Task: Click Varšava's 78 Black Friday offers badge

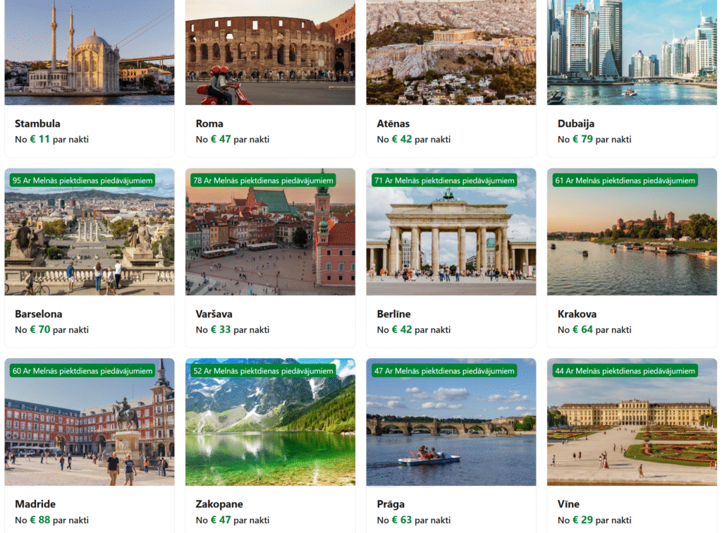Action: [263, 180]
